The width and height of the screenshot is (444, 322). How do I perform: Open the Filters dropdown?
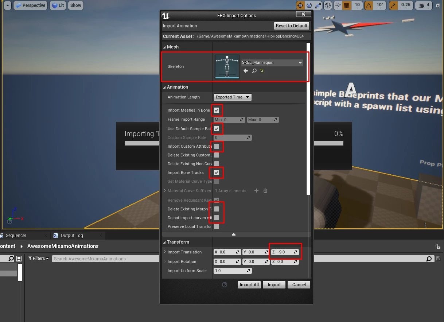pyautogui.click(x=39, y=259)
